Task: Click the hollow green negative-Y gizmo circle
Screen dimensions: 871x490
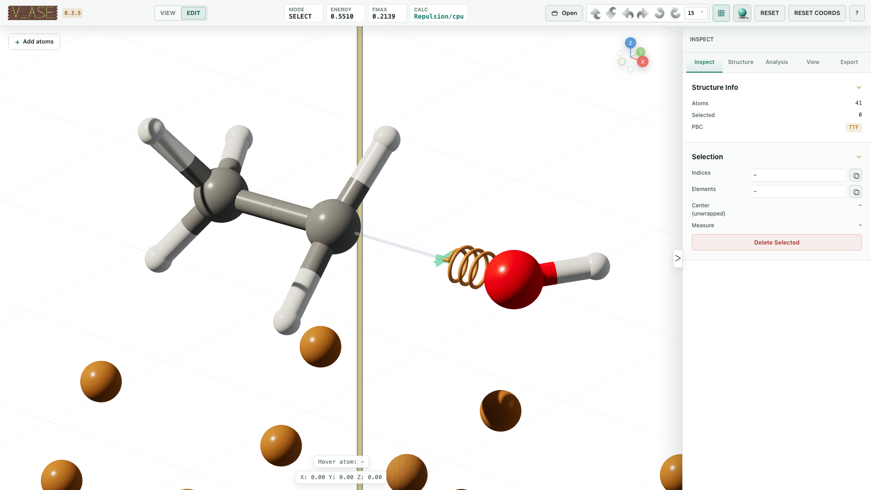Action: pos(622,62)
